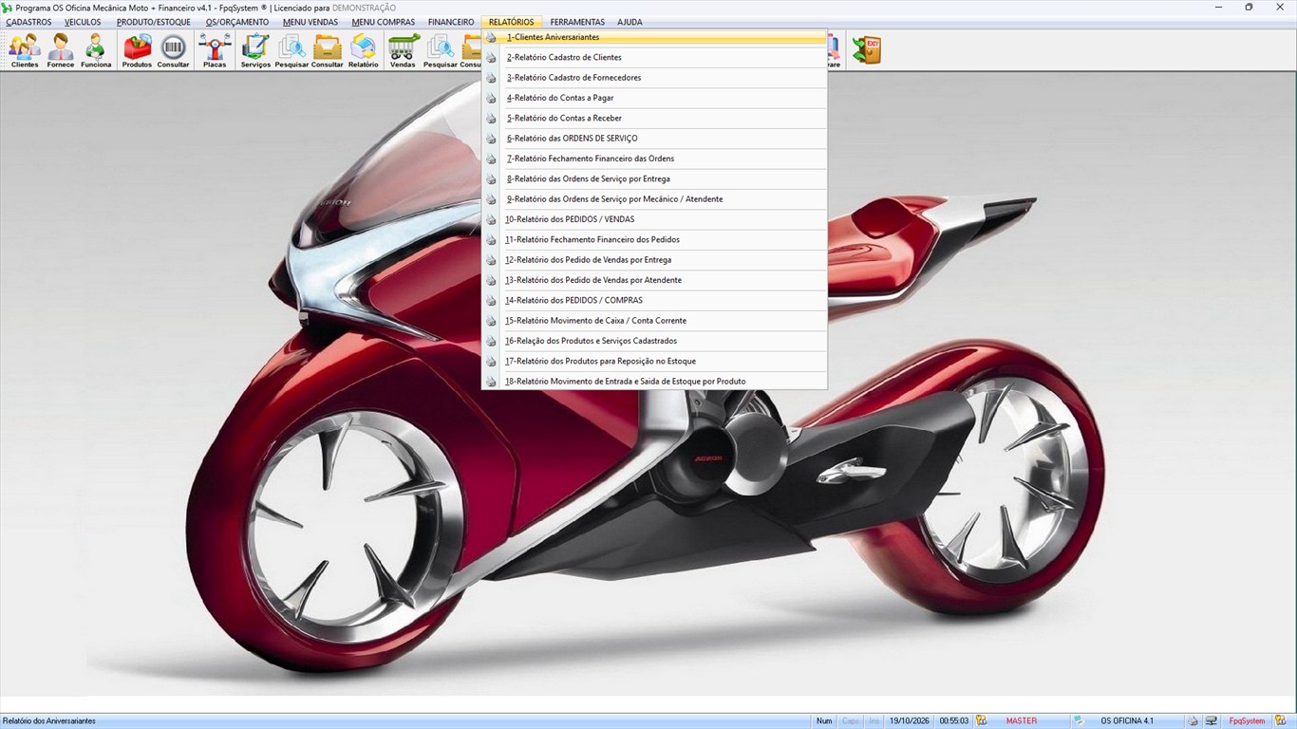Viewport: 1297px width, 729px height.
Task: Click the folder Consultar icon beside Relatório
Action: point(328,50)
